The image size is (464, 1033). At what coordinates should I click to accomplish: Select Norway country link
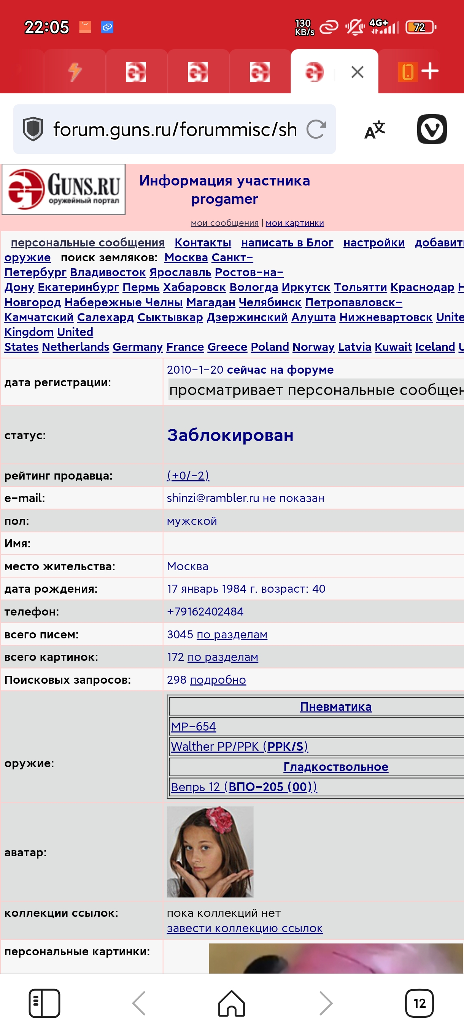(313, 347)
